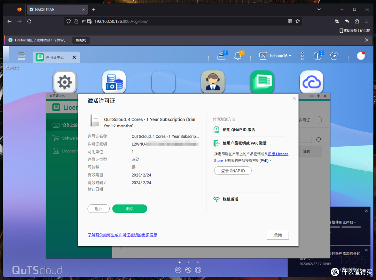Click the 操作 column header
The height and width of the screenshot is (280, 376).
[x=306, y=151]
